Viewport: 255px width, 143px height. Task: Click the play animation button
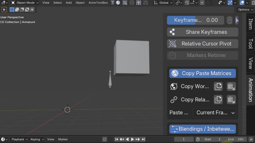coord(132,139)
